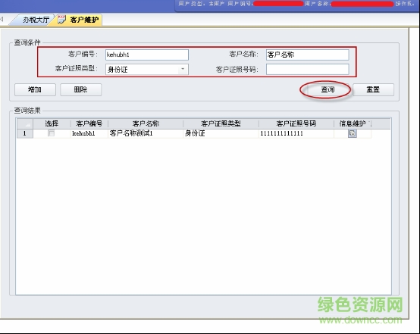Image resolution: width=420 pixels, height=334 pixels.
Task: Open info maintenance icon in row 1
Action: pyautogui.click(x=353, y=133)
